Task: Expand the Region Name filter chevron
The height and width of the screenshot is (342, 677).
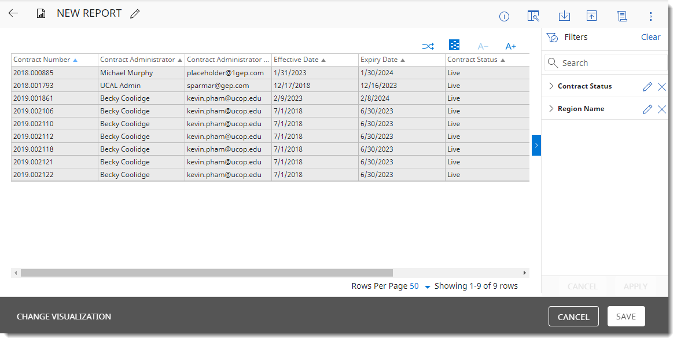Action: (x=551, y=108)
